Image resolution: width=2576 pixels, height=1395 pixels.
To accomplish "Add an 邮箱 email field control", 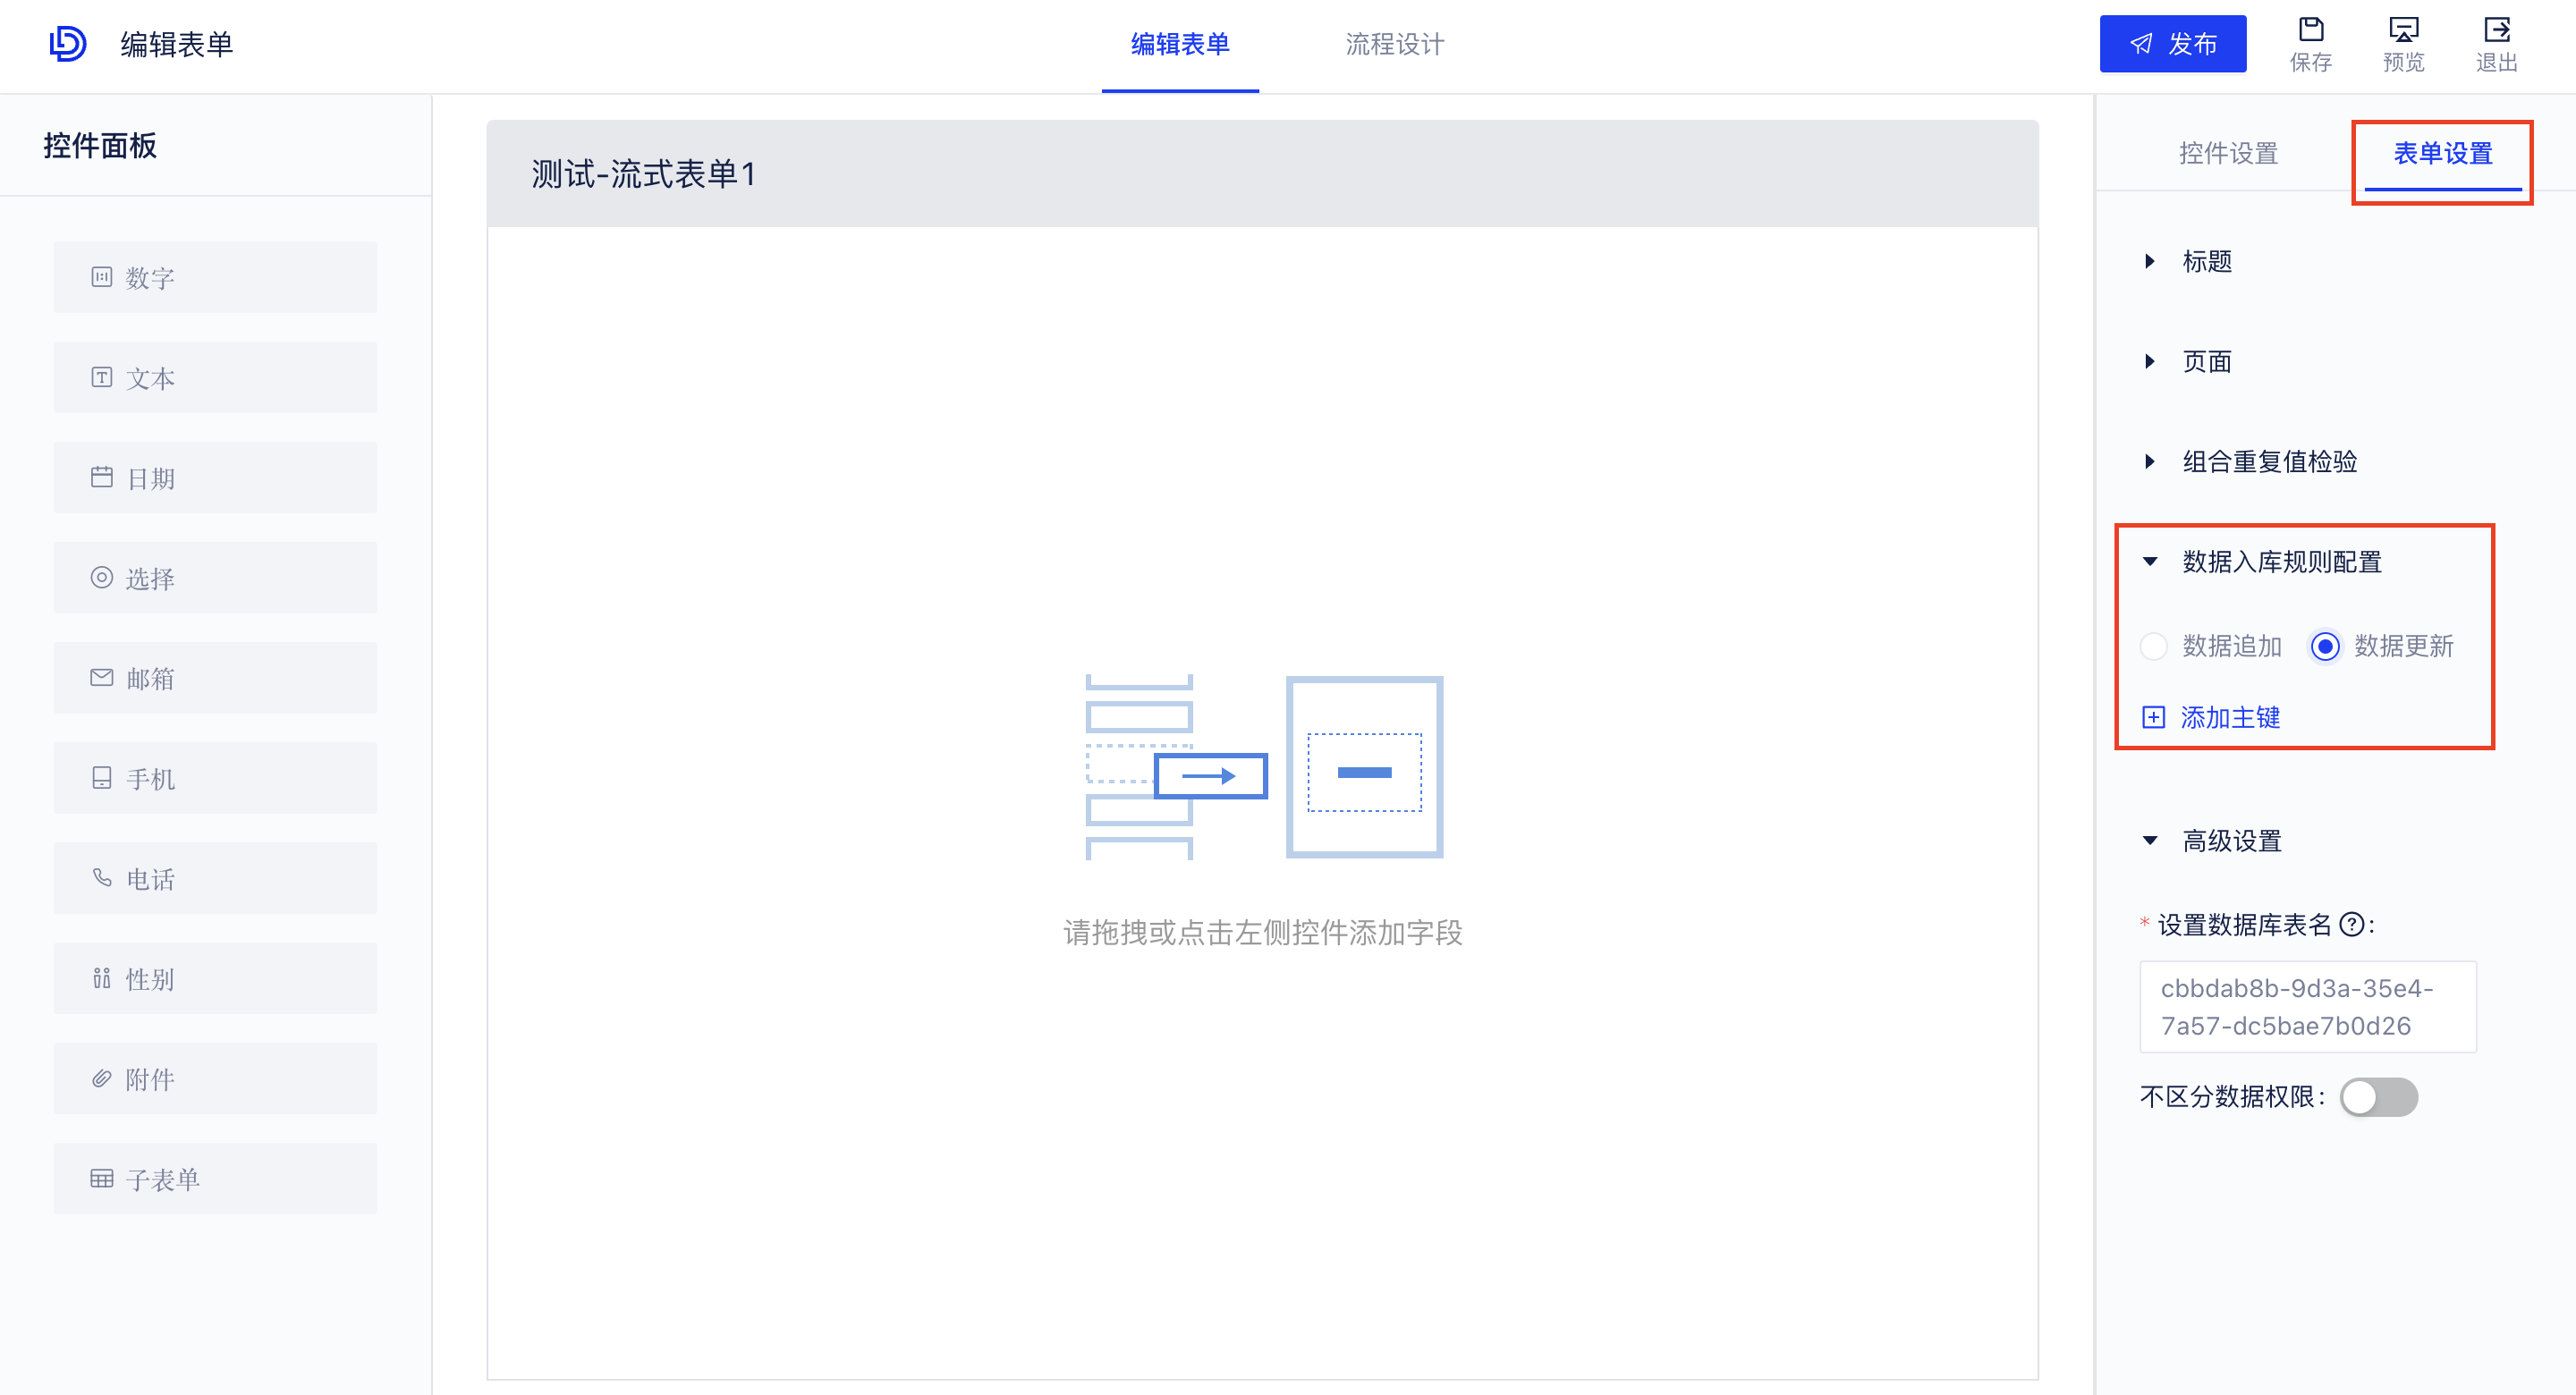I will click(x=215, y=677).
